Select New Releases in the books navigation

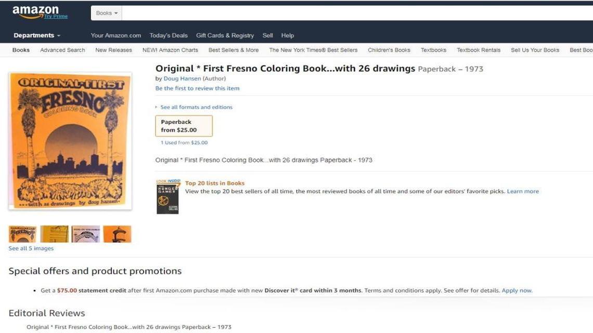(114, 50)
